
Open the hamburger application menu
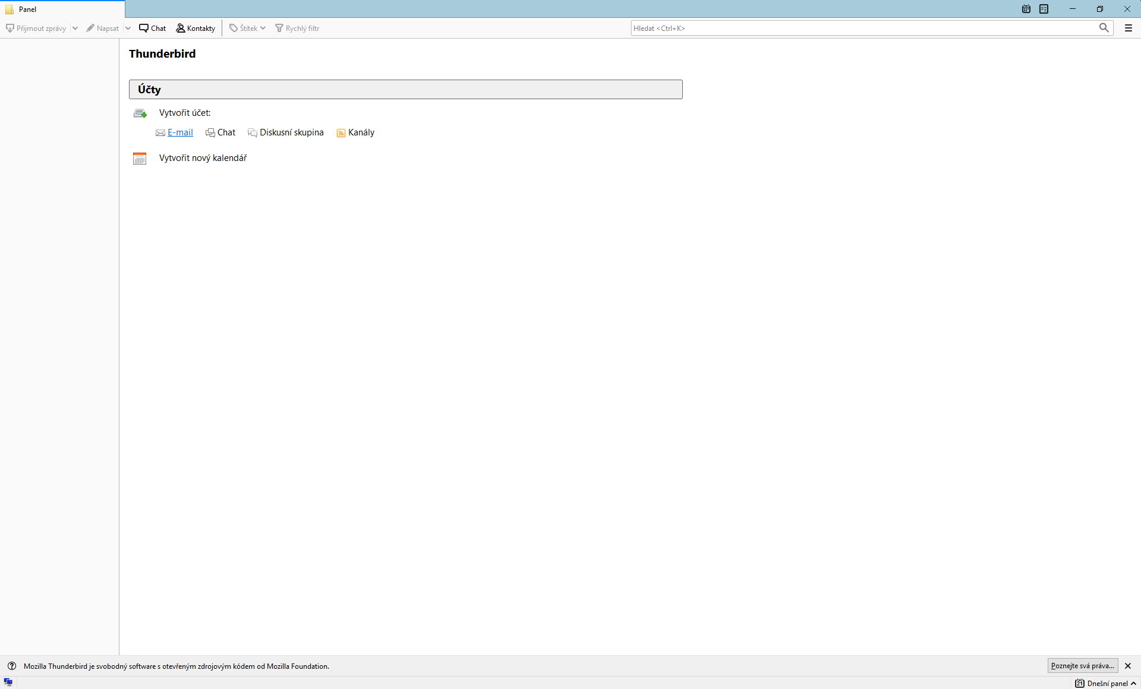[x=1129, y=28]
